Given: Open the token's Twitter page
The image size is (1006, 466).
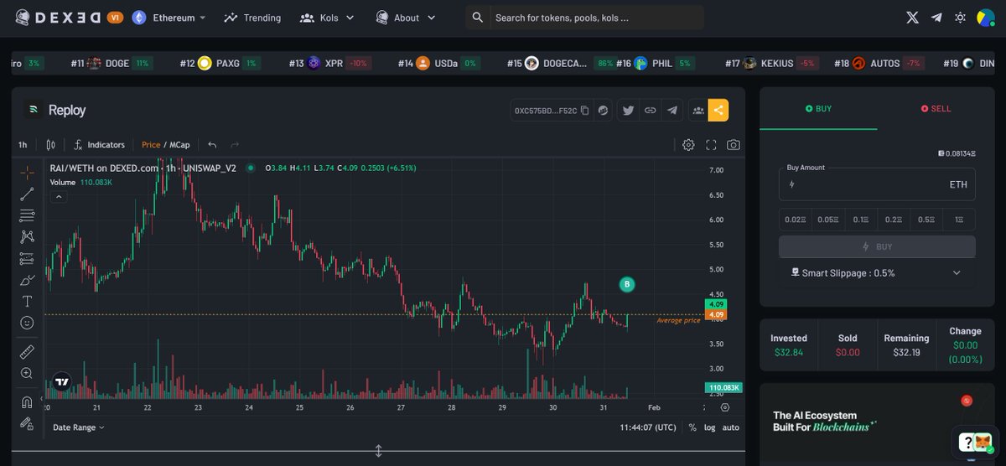Looking at the screenshot, I should (x=627, y=110).
